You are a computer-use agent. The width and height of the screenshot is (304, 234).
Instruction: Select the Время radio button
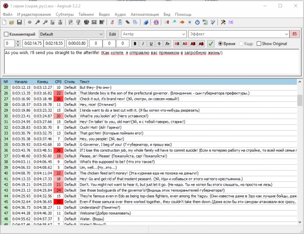pos(220,44)
